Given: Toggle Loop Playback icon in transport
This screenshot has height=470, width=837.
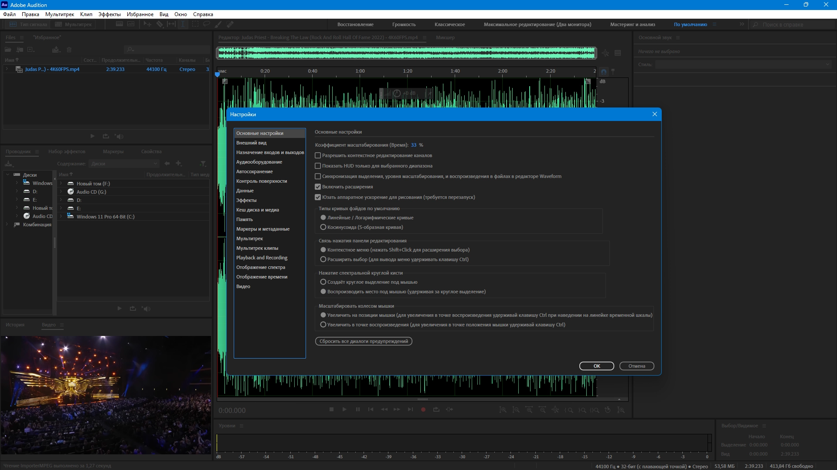Looking at the screenshot, I should click(436, 410).
